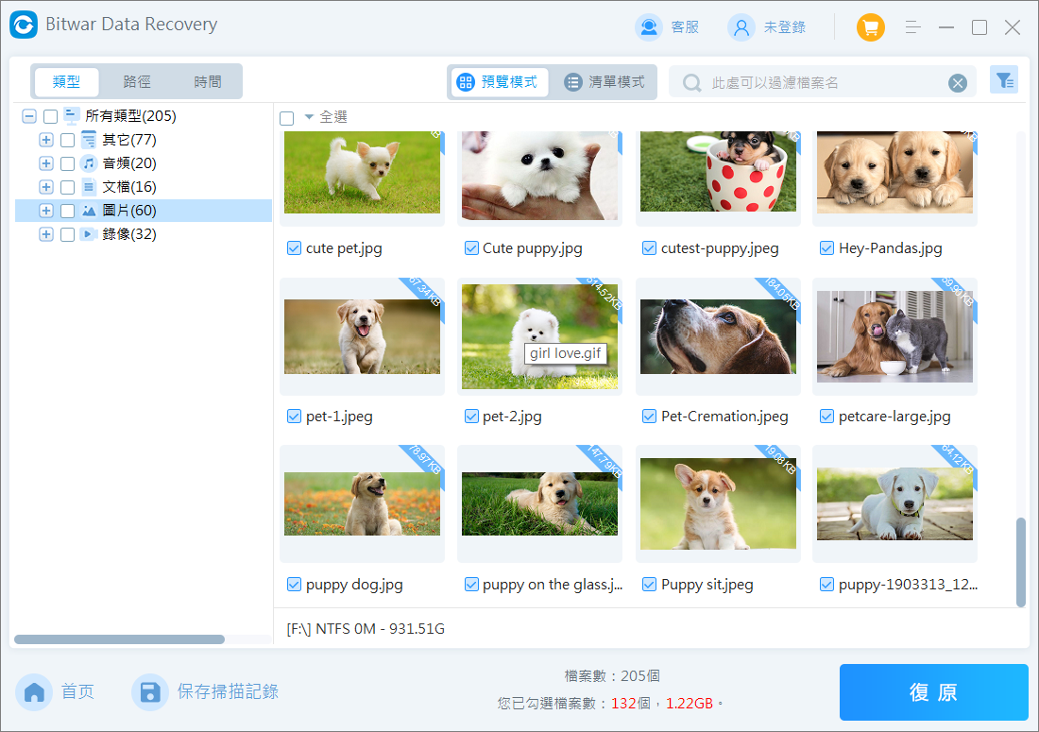The width and height of the screenshot is (1039, 732).
Task: Click the filter funnel icon
Action: click(x=1003, y=81)
